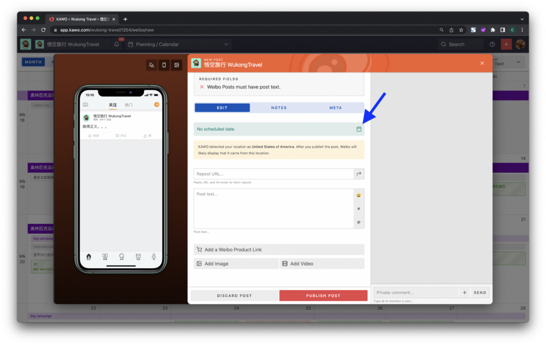The image size is (546, 345).
Task: Open the Chrome three-dot menu
Action: [x=522, y=30]
